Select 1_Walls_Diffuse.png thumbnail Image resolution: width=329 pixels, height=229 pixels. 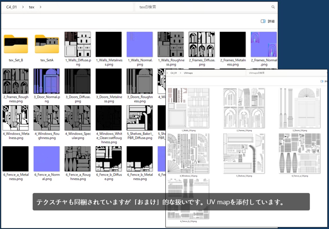(78, 44)
